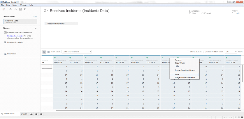Click the Tableau start page logo icon
Screen dimensions: 244x119
click(x=3, y=9)
